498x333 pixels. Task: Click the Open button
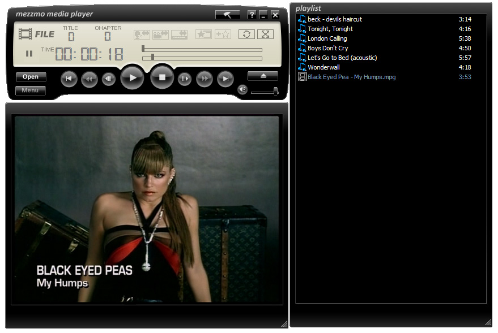pyautogui.click(x=31, y=77)
